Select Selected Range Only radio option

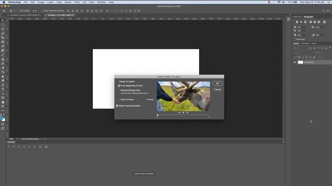[x=119, y=90]
